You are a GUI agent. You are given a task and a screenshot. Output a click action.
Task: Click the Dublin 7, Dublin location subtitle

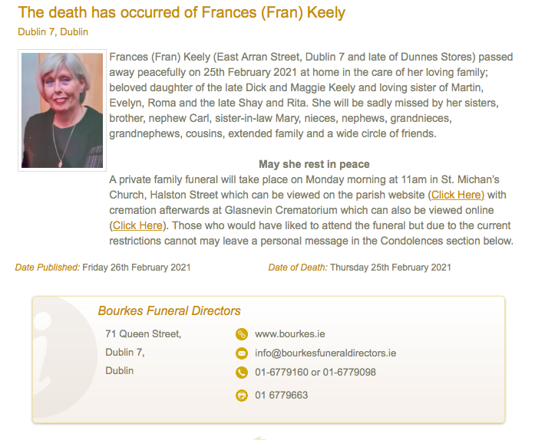click(53, 32)
